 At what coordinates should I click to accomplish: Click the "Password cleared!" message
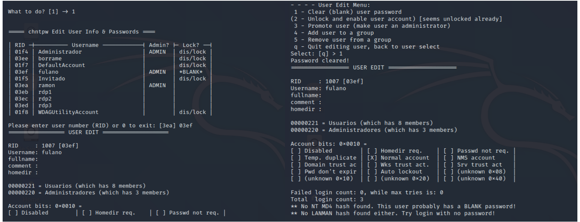(318, 60)
